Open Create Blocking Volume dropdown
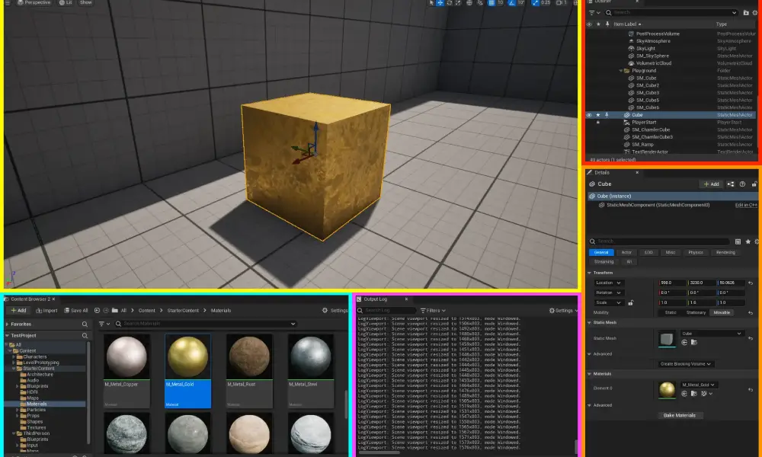Viewport: 762px width, 457px height. pyautogui.click(x=685, y=364)
